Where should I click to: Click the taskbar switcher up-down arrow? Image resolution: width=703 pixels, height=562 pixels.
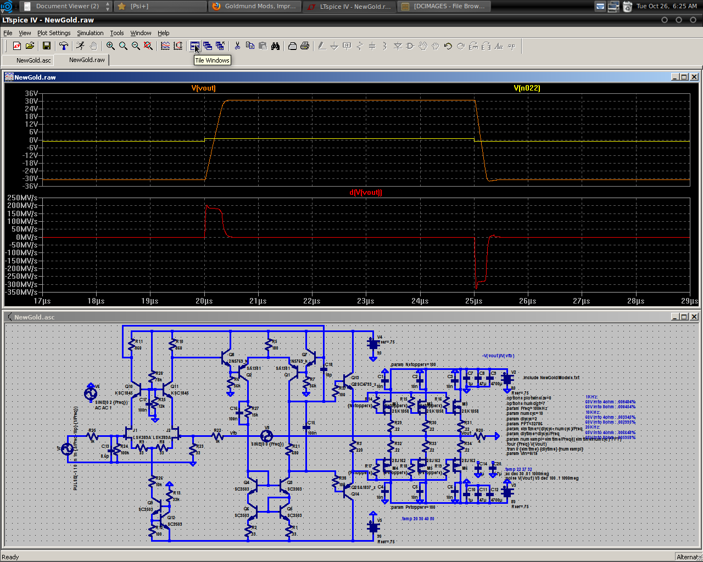(x=108, y=6)
